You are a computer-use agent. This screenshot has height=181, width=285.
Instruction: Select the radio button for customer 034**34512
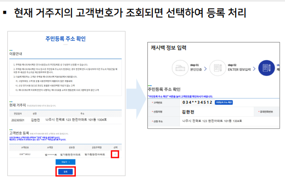(115, 154)
